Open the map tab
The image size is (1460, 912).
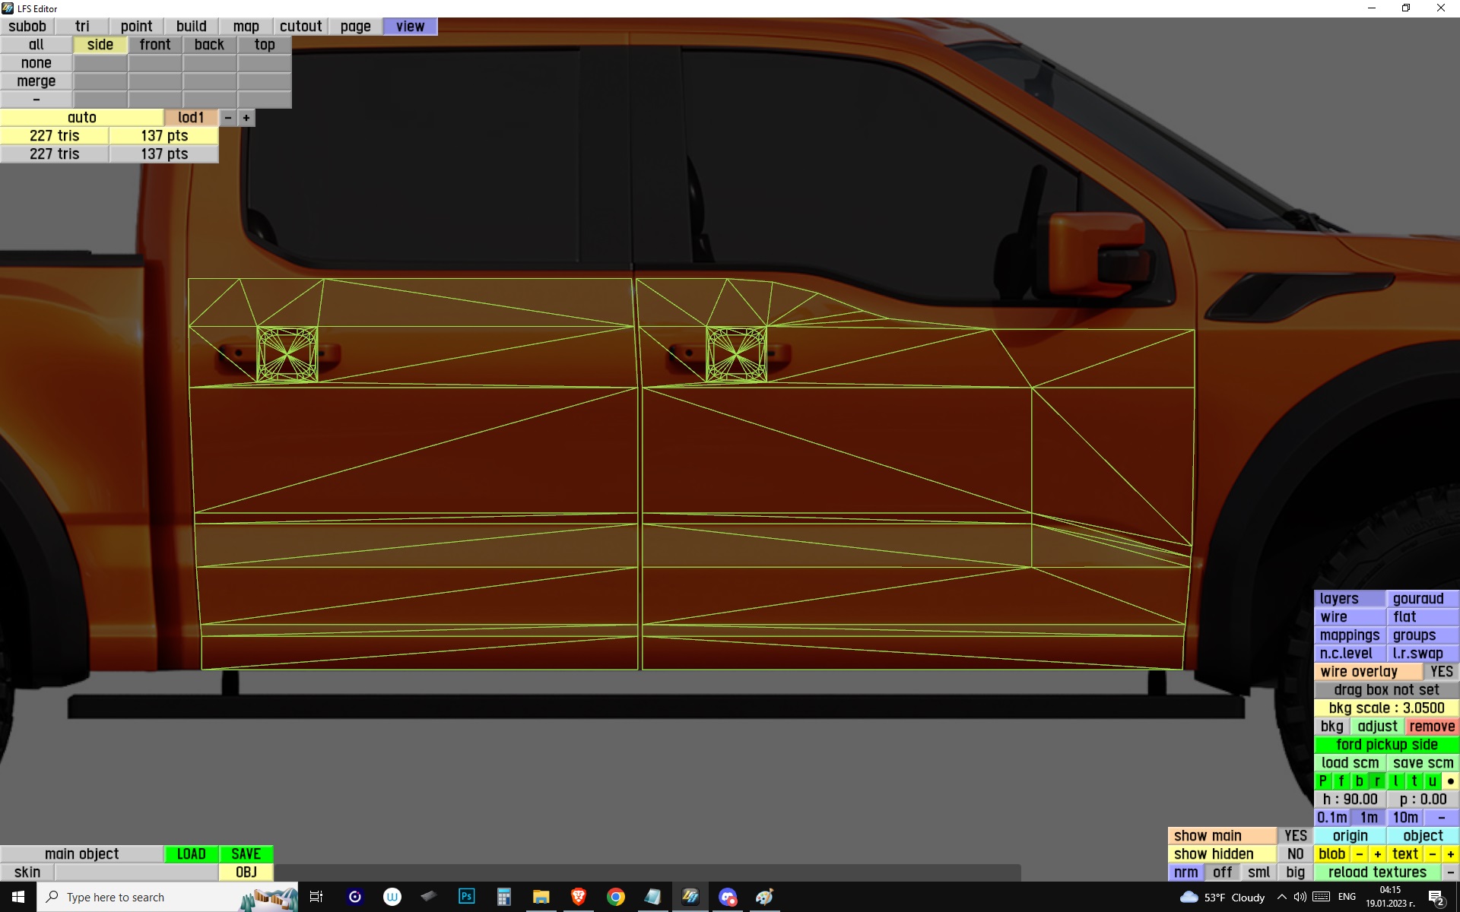[246, 27]
